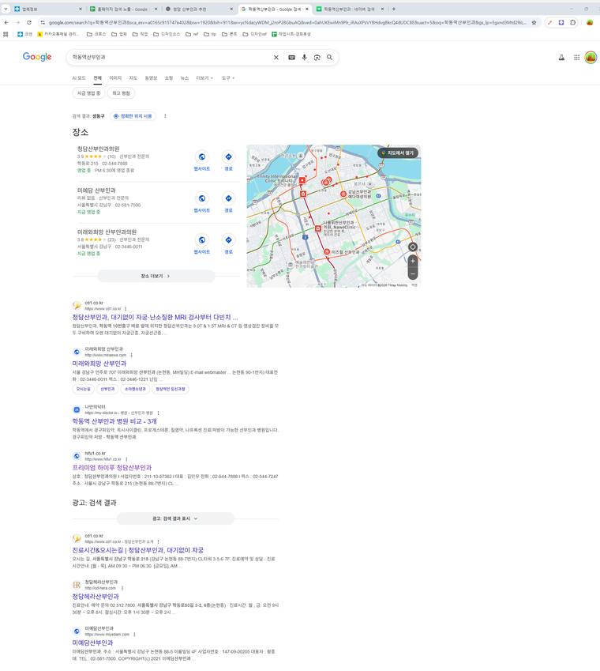The width and height of the screenshot is (600, 671).
Task: Open 청담헤라산부인과 result link
Action: coord(96,597)
